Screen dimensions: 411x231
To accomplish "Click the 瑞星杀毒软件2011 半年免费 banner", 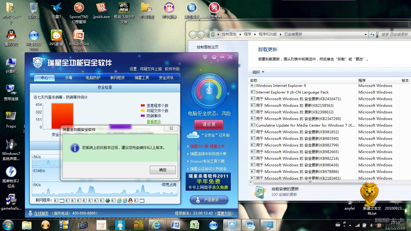I will point(208,181).
